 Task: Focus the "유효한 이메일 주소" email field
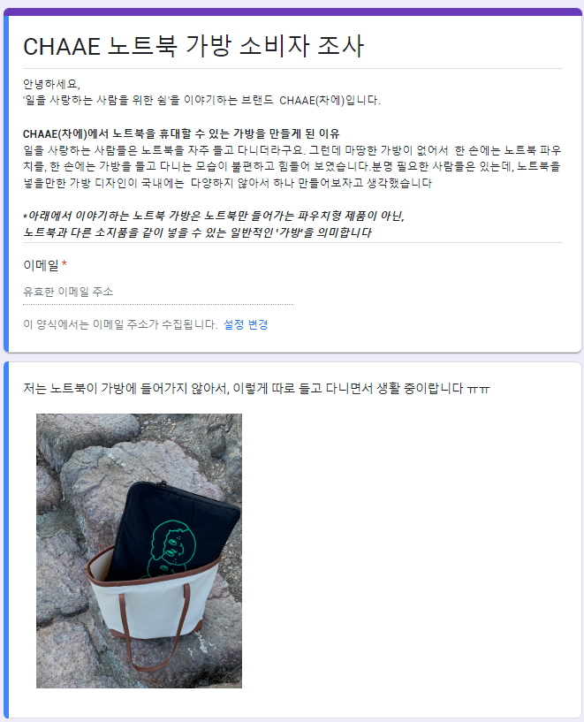(x=158, y=292)
